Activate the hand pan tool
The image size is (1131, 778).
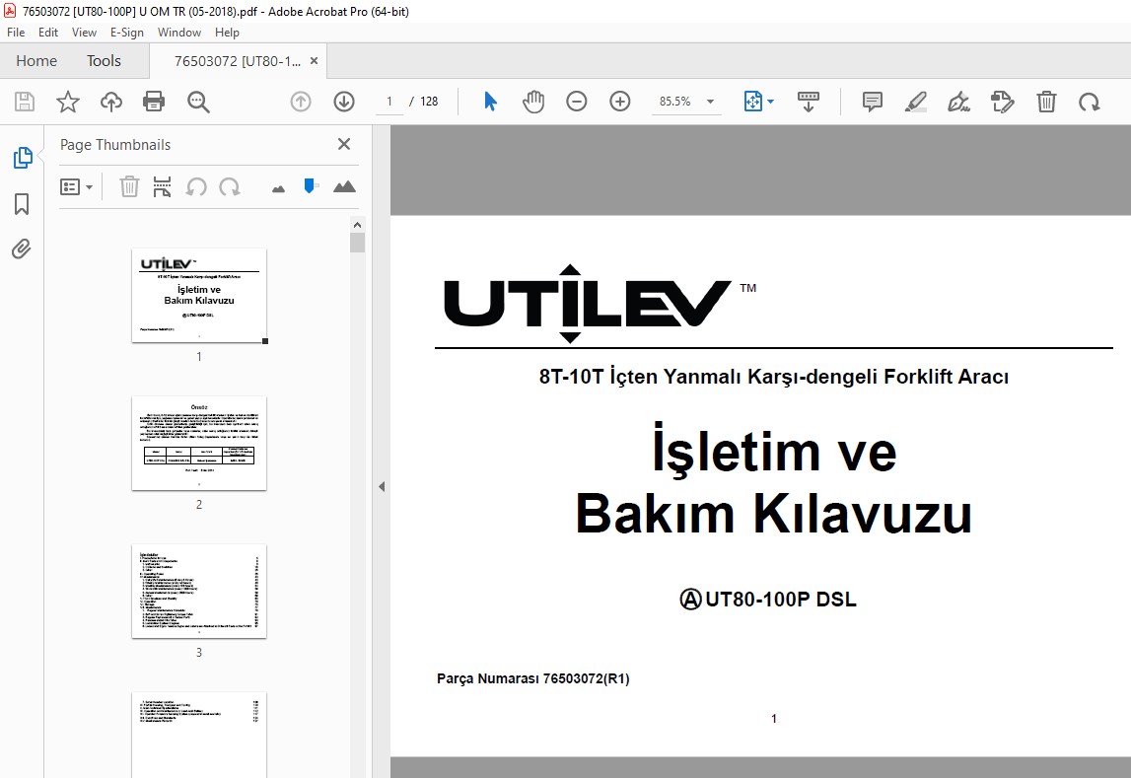pyautogui.click(x=533, y=102)
